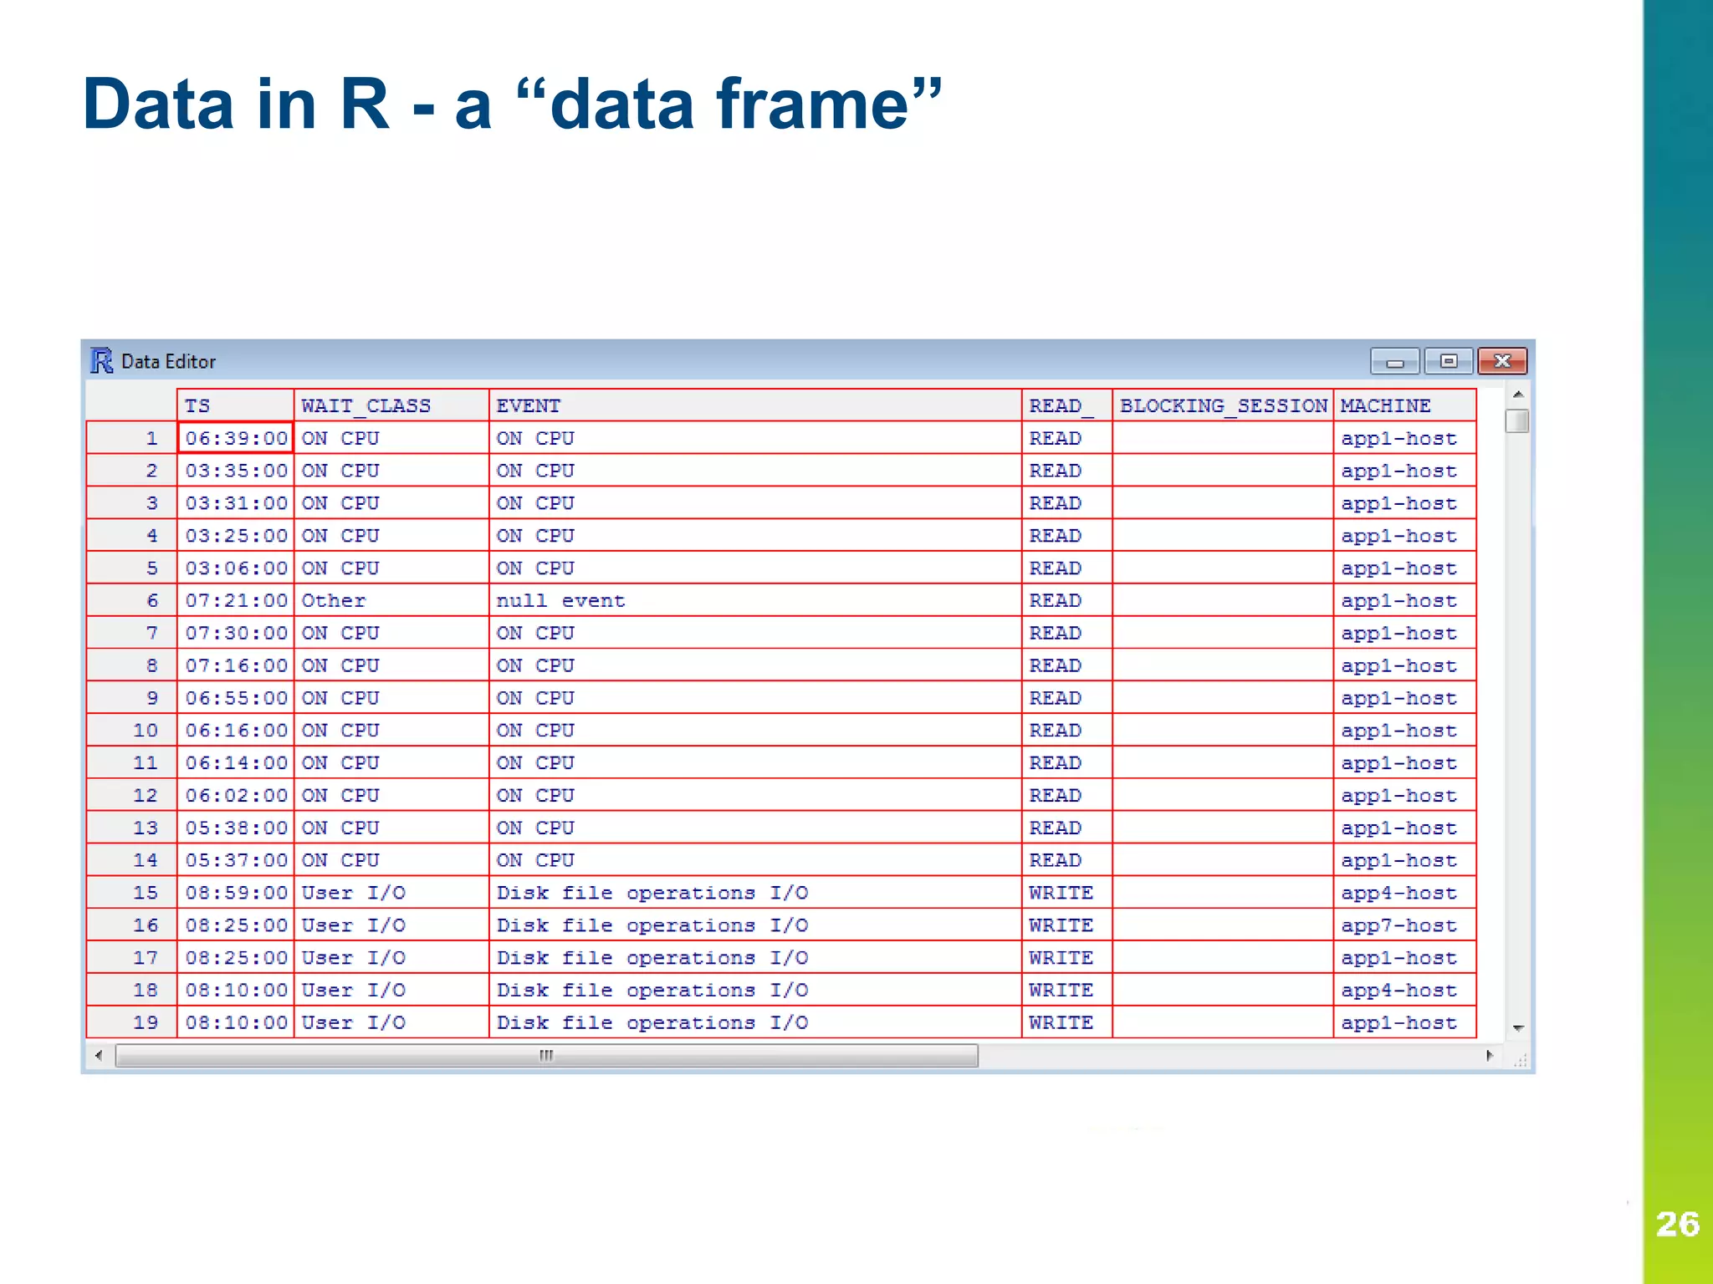The width and height of the screenshot is (1713, 1284).
Task: Click the highlighted cell 06:39:00
Action: (235, 438)
